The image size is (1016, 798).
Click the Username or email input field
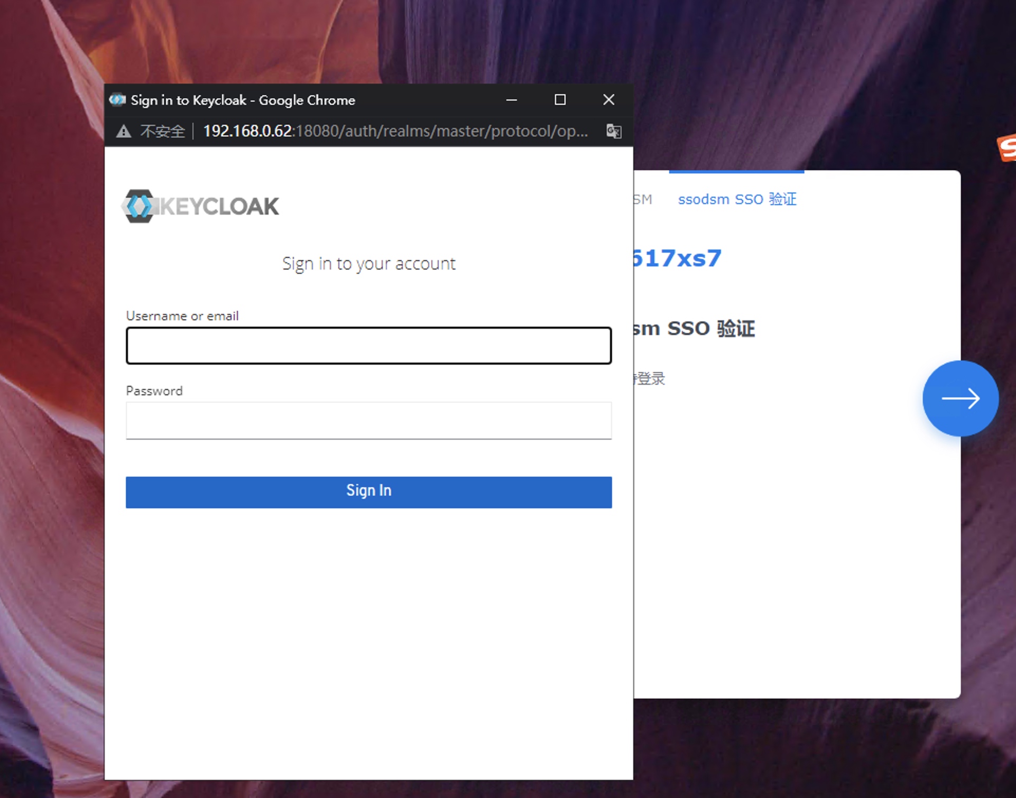[368, 346]
